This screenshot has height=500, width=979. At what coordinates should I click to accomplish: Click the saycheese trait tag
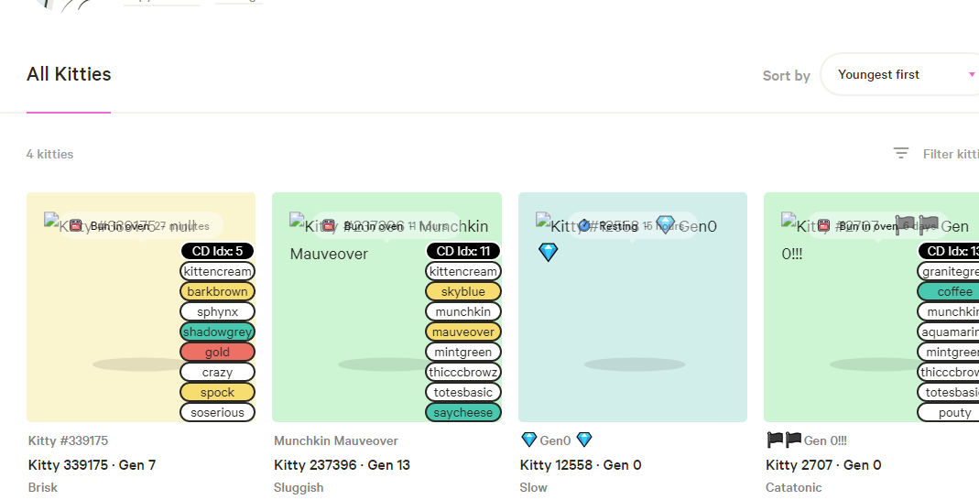(x=462, y=413)
